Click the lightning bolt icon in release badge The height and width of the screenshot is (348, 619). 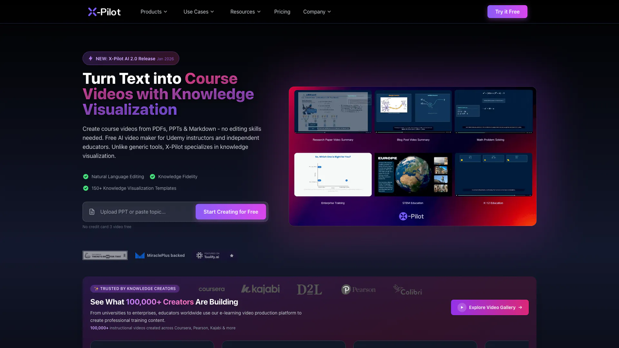pyautogui.click(x=91, y=59)
